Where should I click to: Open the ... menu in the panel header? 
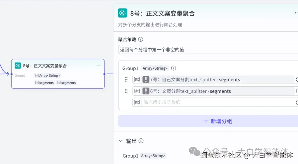296,13
